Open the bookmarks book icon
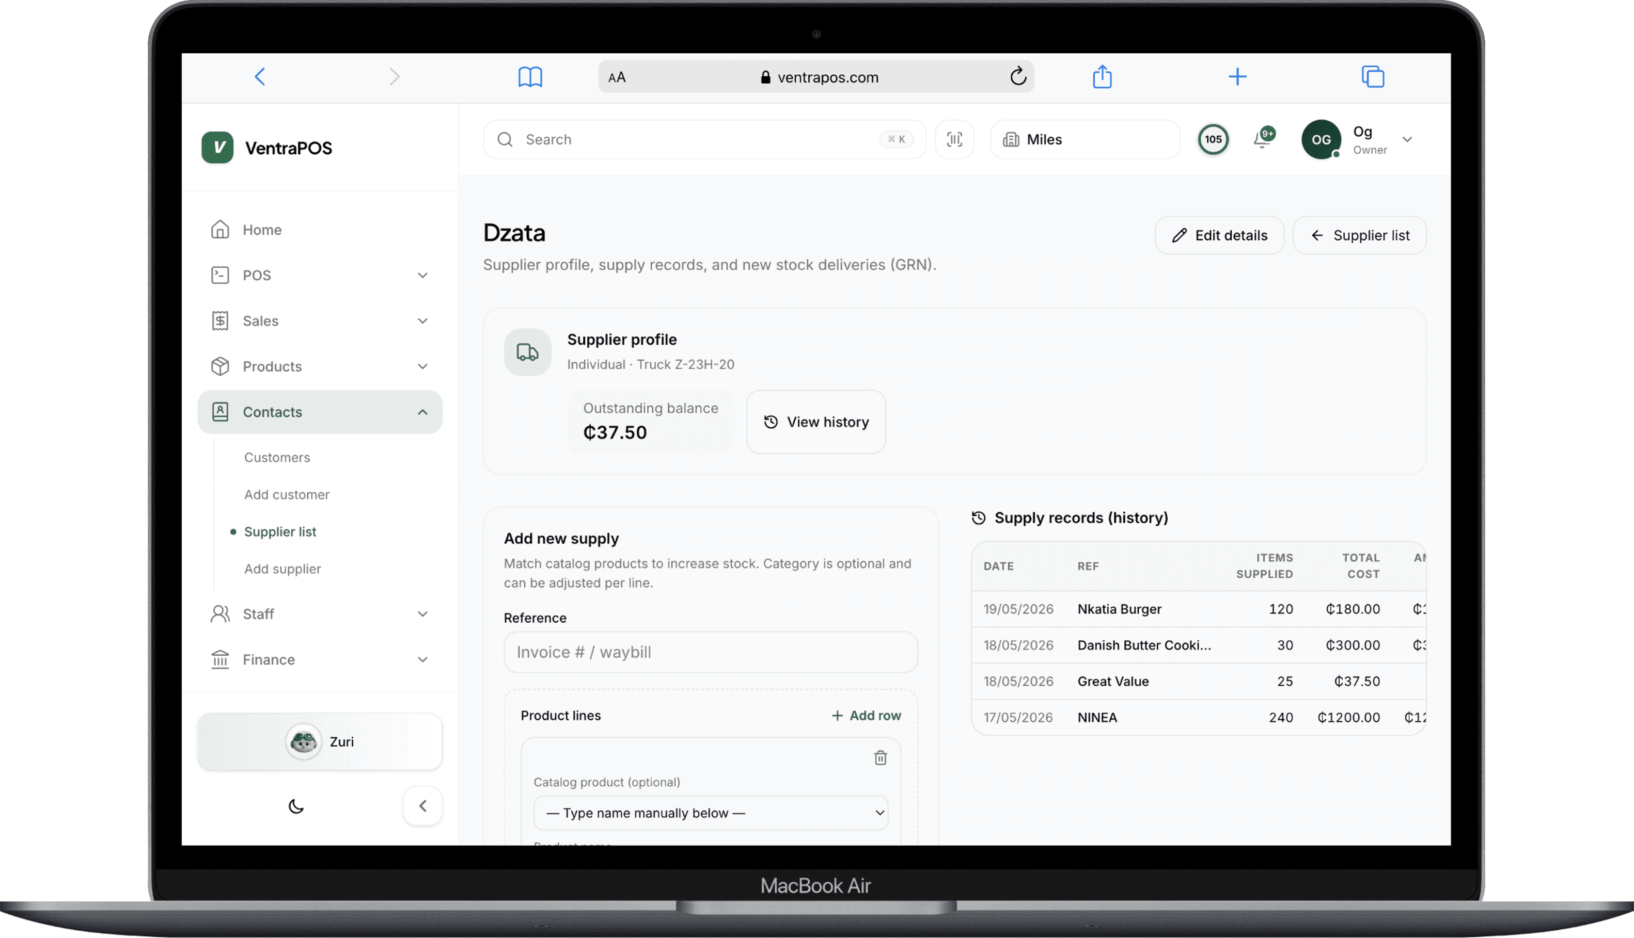This screenshot has width=1634, height=938. [530, 77]
